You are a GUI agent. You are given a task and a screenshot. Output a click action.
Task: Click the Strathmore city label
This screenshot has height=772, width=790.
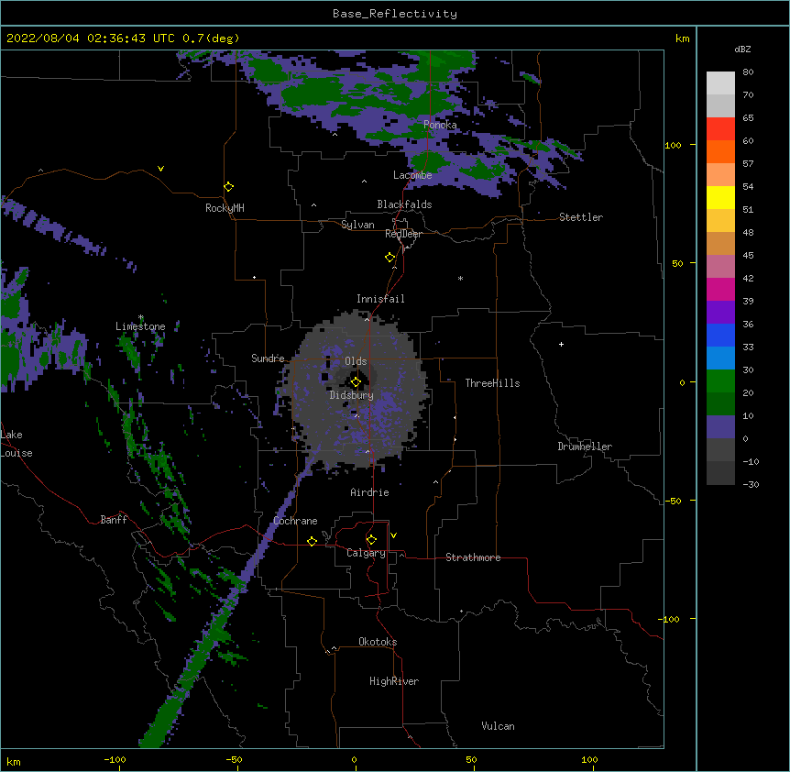(473, 557)
